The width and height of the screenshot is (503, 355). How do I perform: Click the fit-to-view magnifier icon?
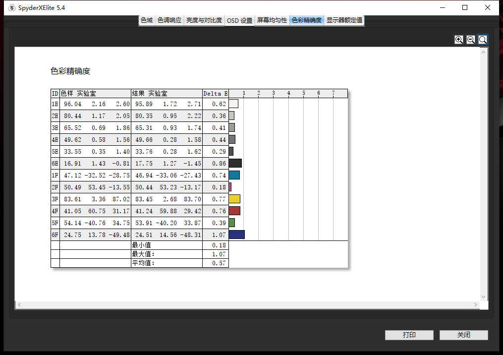click(x=483, y=40)
